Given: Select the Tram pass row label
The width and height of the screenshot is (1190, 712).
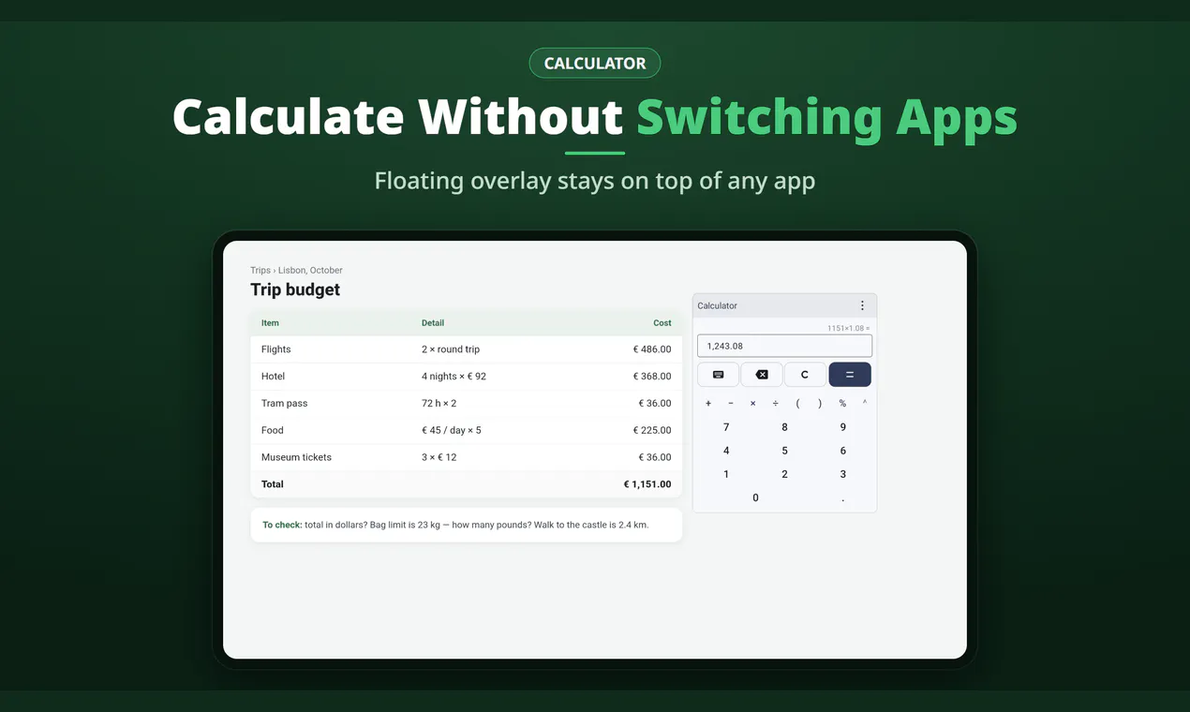Looking at the screenshot, I should click(285, 404).
